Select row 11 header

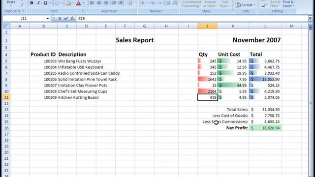(x=6, y=97)
